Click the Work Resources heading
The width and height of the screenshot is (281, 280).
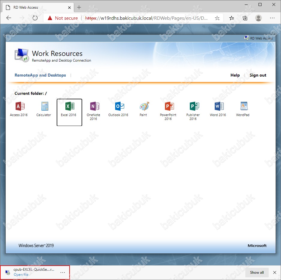tap(57, 54)
